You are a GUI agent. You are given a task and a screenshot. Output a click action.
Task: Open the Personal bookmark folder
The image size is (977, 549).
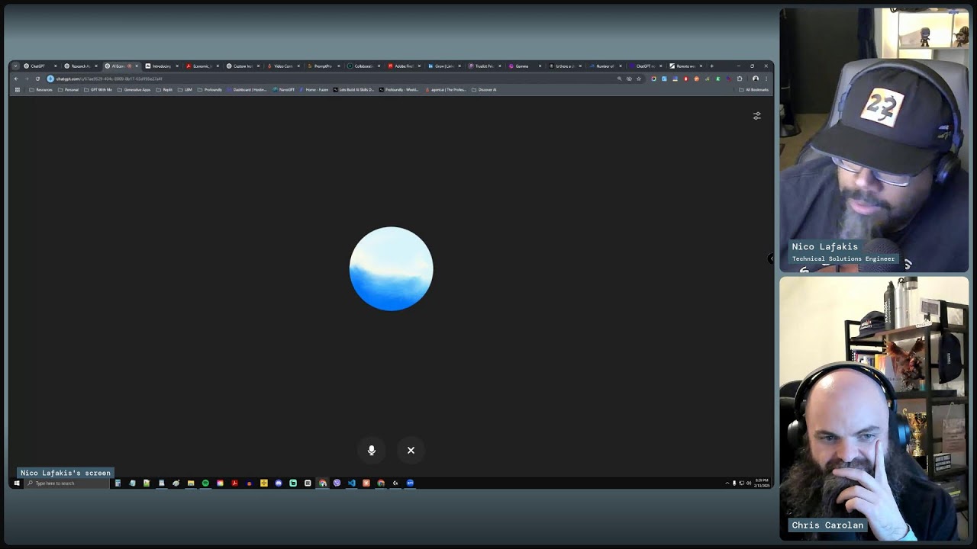(69, 90)
